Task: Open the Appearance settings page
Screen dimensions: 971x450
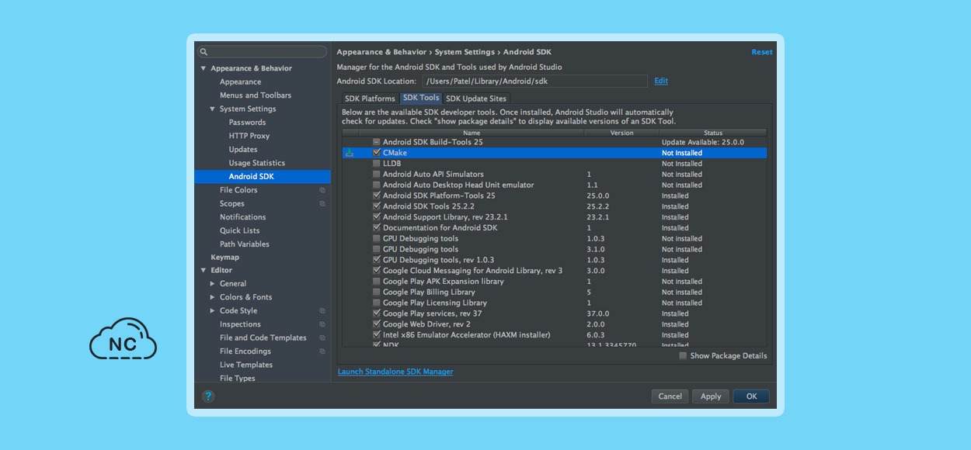Action: (x=240, y=82)
